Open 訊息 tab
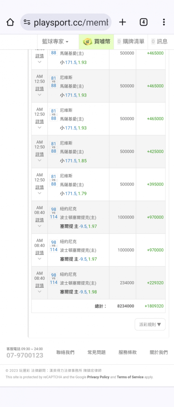 [x=159, y=42]
